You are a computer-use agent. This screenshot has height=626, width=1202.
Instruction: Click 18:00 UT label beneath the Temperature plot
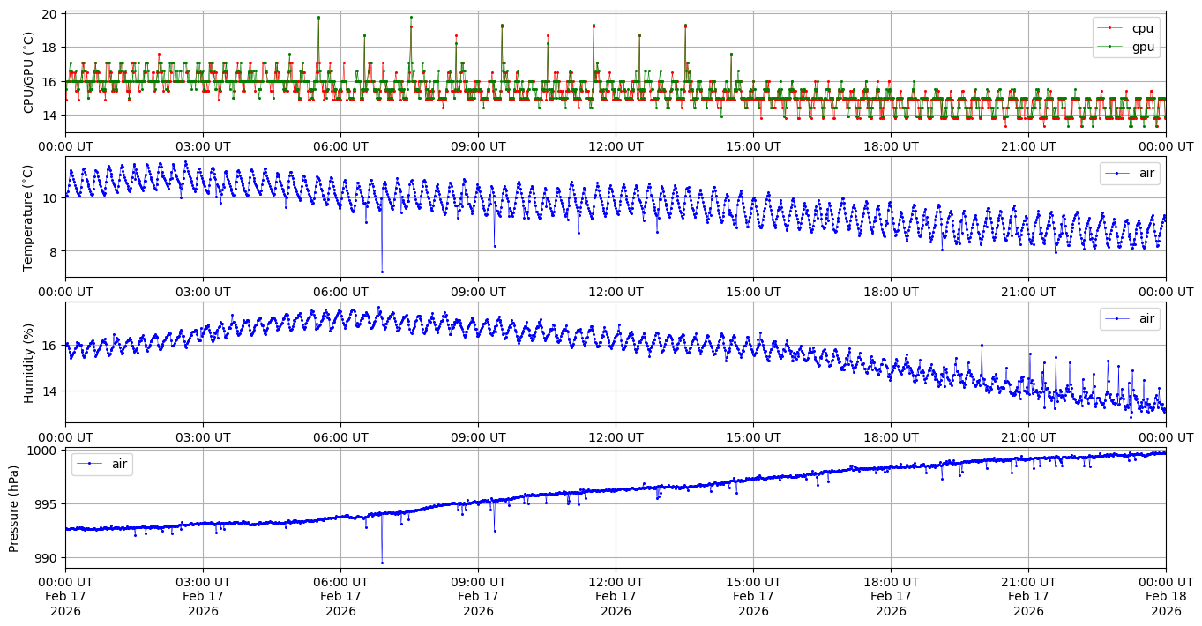pos(891,292)
